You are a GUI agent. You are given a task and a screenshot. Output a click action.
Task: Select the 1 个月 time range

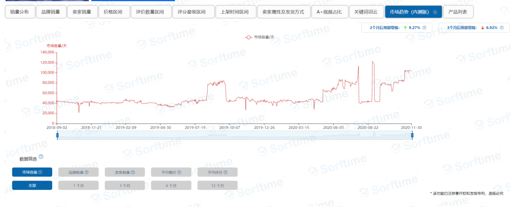pyautogui.click(x=78, y=186)
